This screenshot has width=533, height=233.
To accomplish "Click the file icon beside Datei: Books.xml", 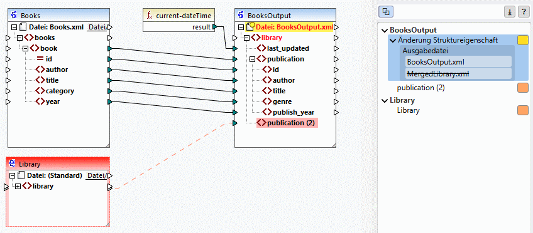I will click(x=23, y=27).
